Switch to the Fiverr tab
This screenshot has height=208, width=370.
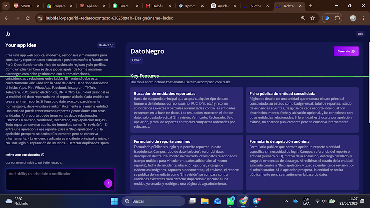tap(125, 6)
